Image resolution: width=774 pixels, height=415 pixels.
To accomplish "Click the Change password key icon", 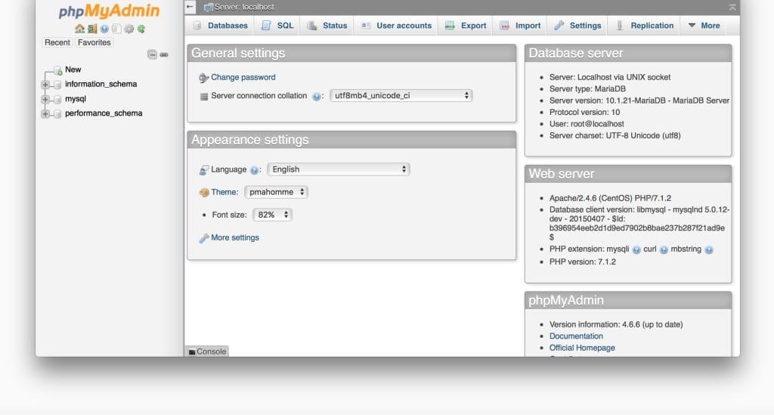I will (203, 77).
